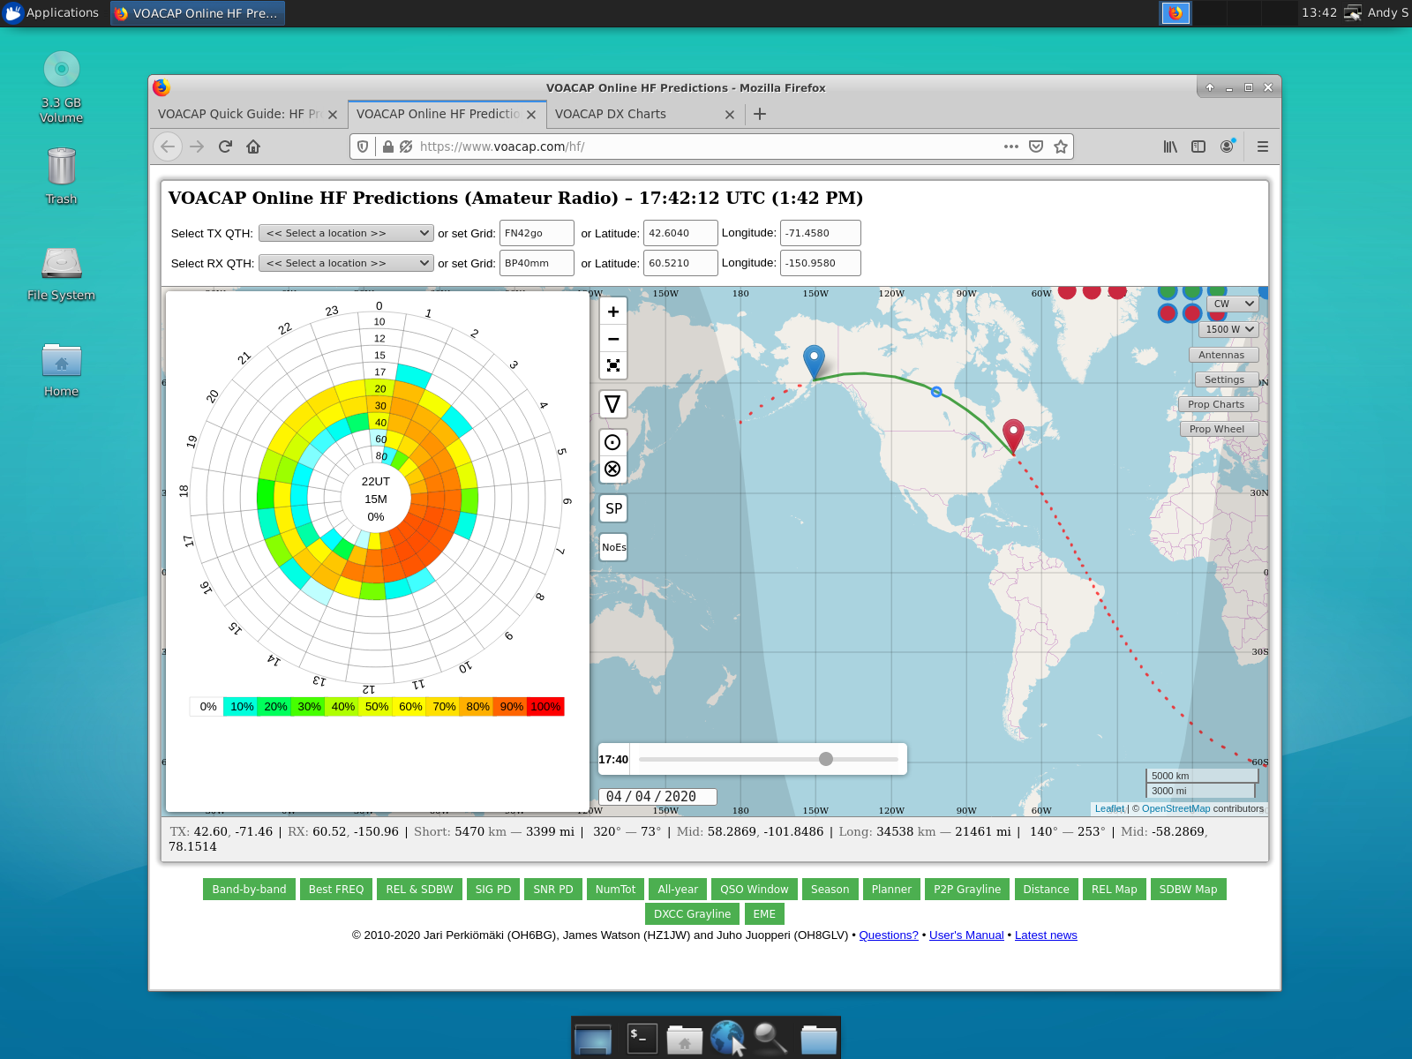Open page actions three-dot menu
The image size is (1412, 1059).
pos(1011,146)
